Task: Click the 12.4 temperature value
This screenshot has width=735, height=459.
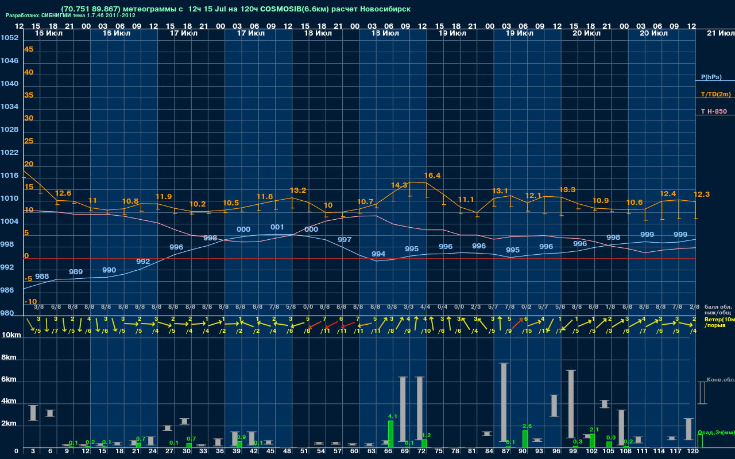Action: 668,194
